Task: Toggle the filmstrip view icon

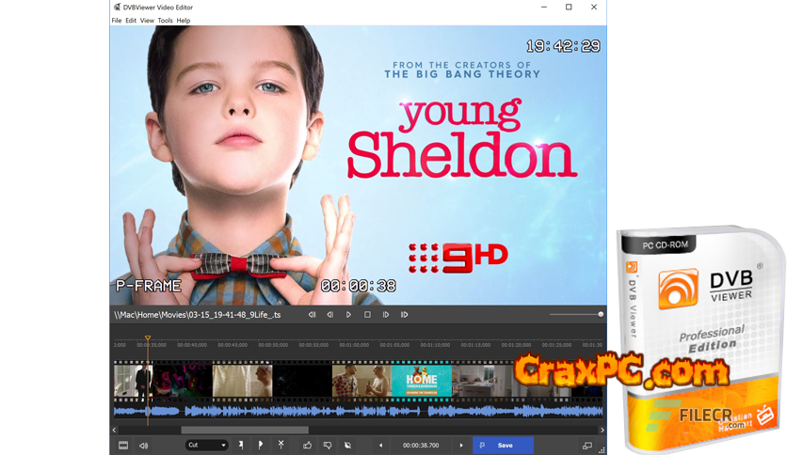Action: (123, 445)
